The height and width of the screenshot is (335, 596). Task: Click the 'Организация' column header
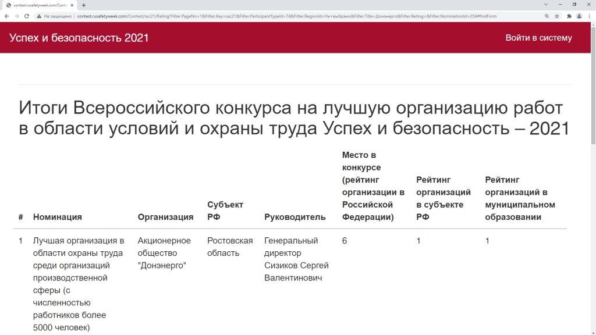(165, 217)
